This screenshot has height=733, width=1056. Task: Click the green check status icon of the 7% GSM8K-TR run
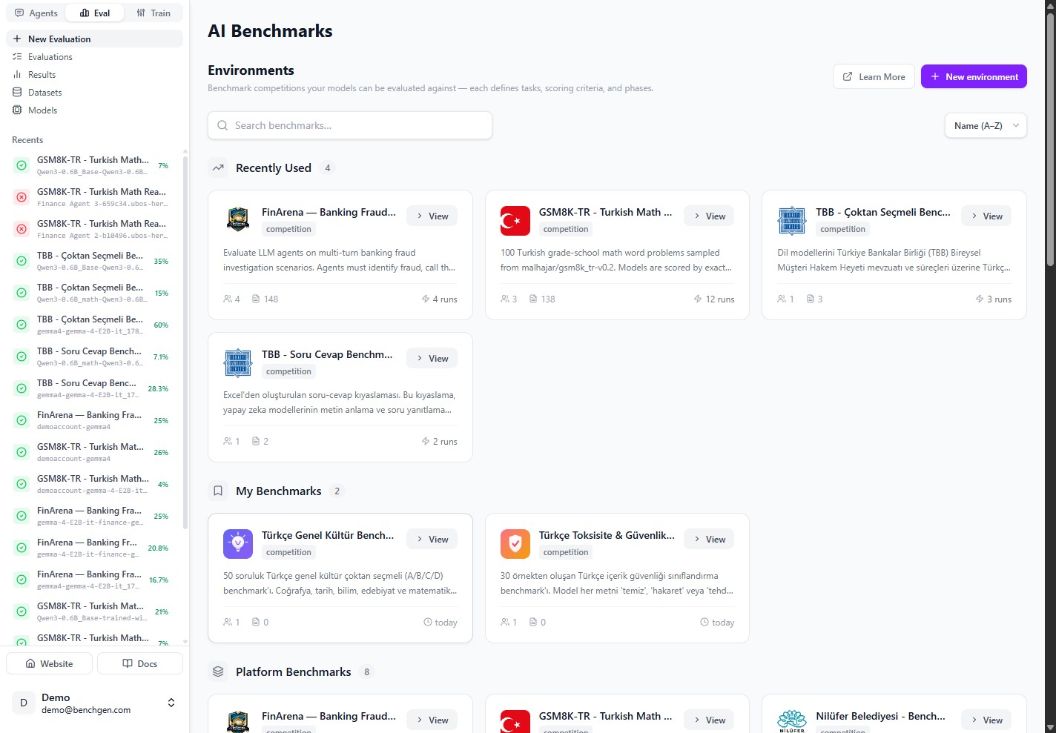22,165
